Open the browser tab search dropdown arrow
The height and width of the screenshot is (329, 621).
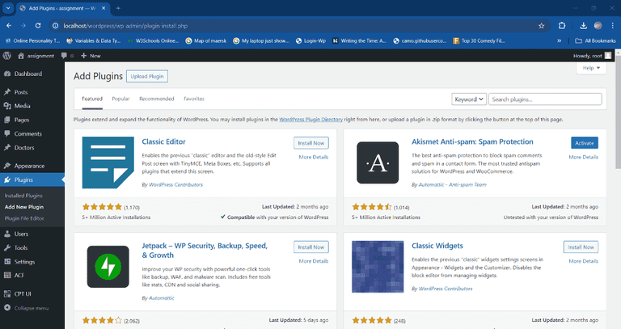pyautogui.click(x=8, y=8)
